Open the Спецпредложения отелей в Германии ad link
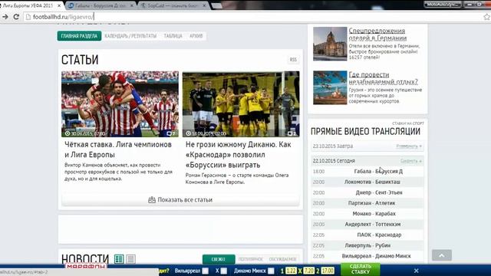This screenshot has height=276, width=491. 377,34
